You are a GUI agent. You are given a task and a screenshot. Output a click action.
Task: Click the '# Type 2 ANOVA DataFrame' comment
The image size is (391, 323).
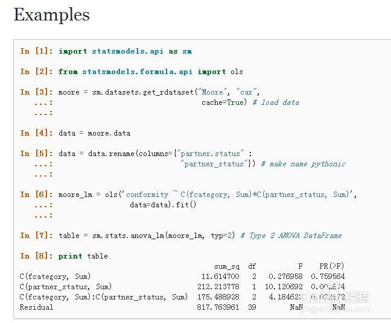[x=291, y=236]
